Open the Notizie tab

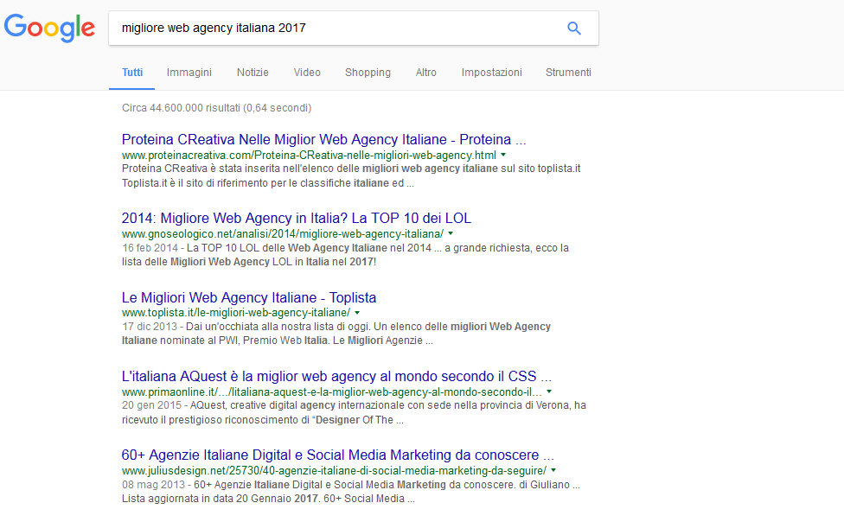pyautogui.click(x=253, y=73)
